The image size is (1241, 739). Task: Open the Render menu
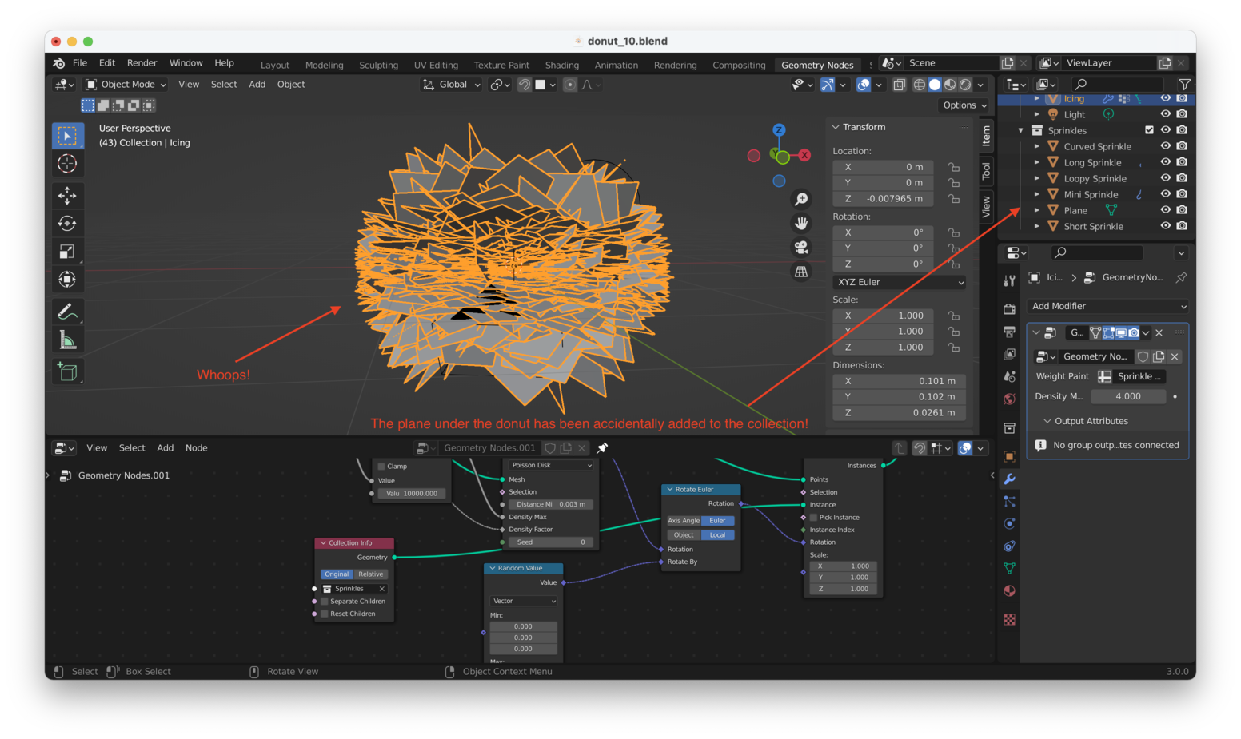pyautogui.click(x=142, y=63)
